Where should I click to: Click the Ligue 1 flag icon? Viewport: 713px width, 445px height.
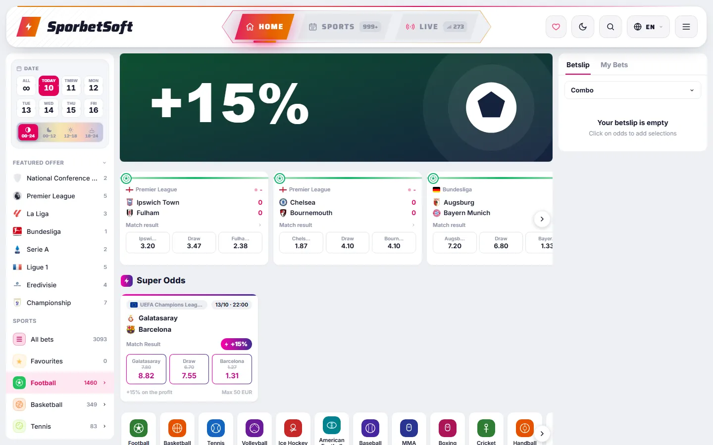click(17, 267)
